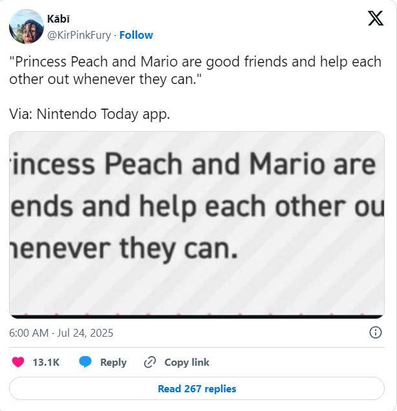
Task: Click the "Via: Nintendo Today app." line
Action: click(90, 114)
